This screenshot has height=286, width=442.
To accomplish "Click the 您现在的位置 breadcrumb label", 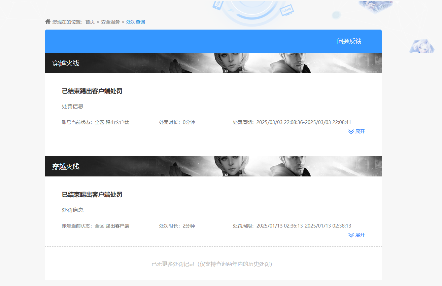I will 67,22.
